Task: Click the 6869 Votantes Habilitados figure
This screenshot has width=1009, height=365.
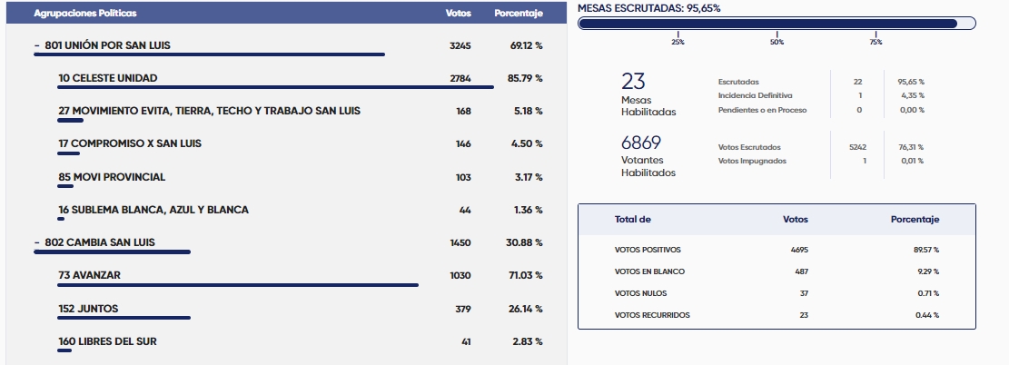Action: tap(641, 143)
